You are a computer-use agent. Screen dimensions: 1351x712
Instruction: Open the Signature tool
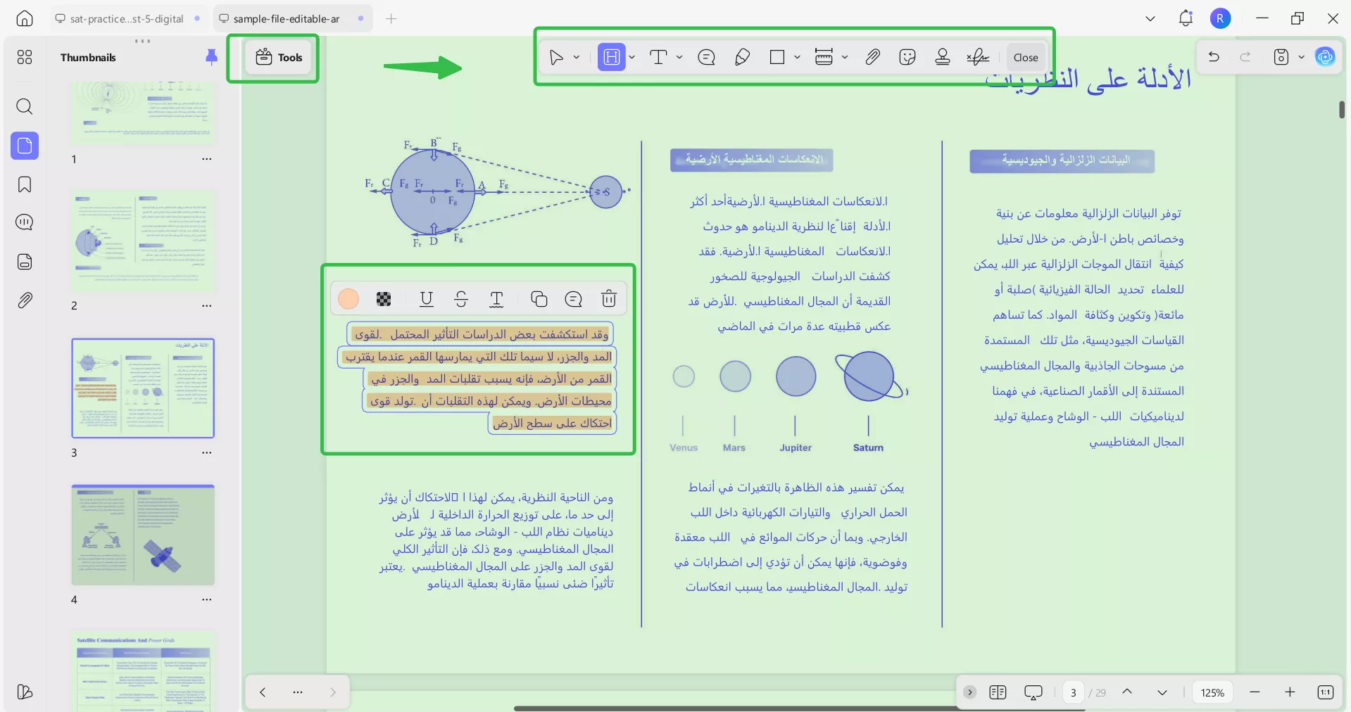pos(977,57)
